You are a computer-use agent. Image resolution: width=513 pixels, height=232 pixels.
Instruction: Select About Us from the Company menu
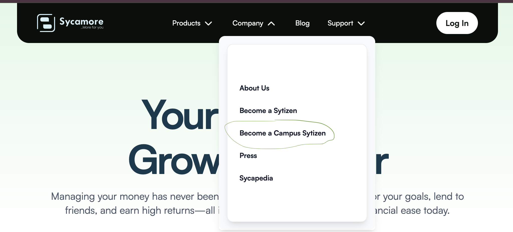[254, 88]
